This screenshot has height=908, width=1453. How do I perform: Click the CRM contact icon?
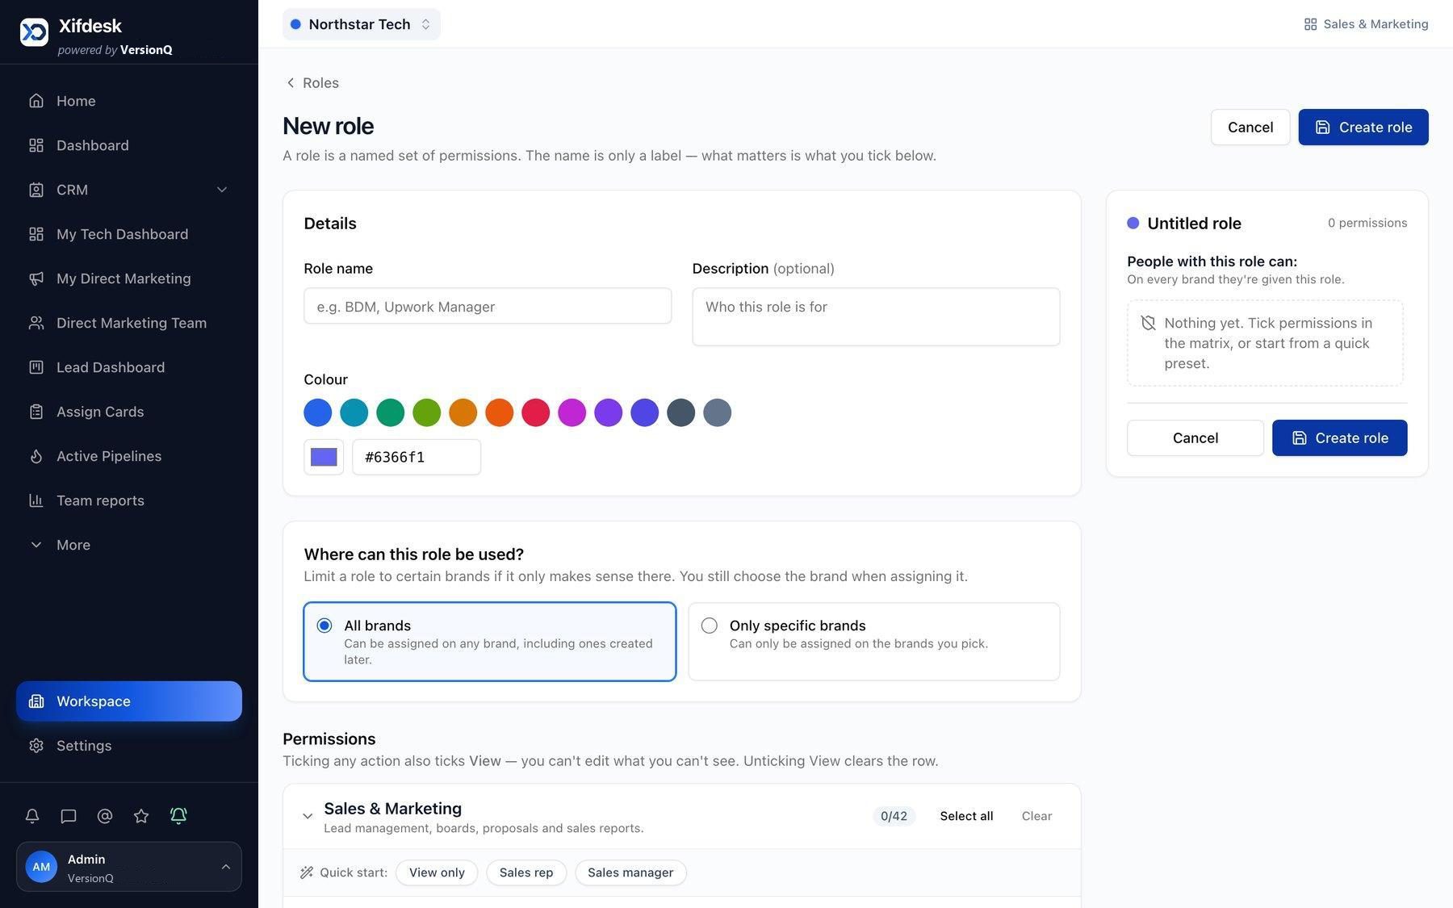pyautogui.click(x=36, y=190)
